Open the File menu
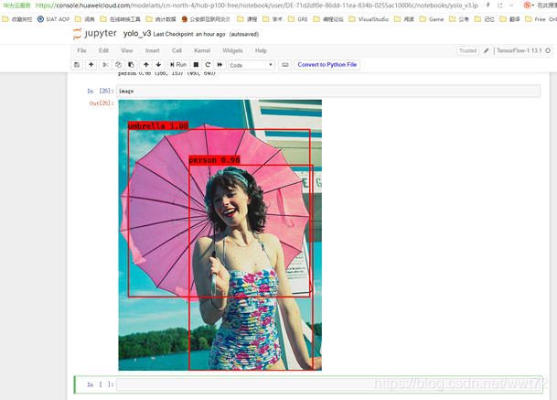557x400 pixels. click(x=81, y=50)
